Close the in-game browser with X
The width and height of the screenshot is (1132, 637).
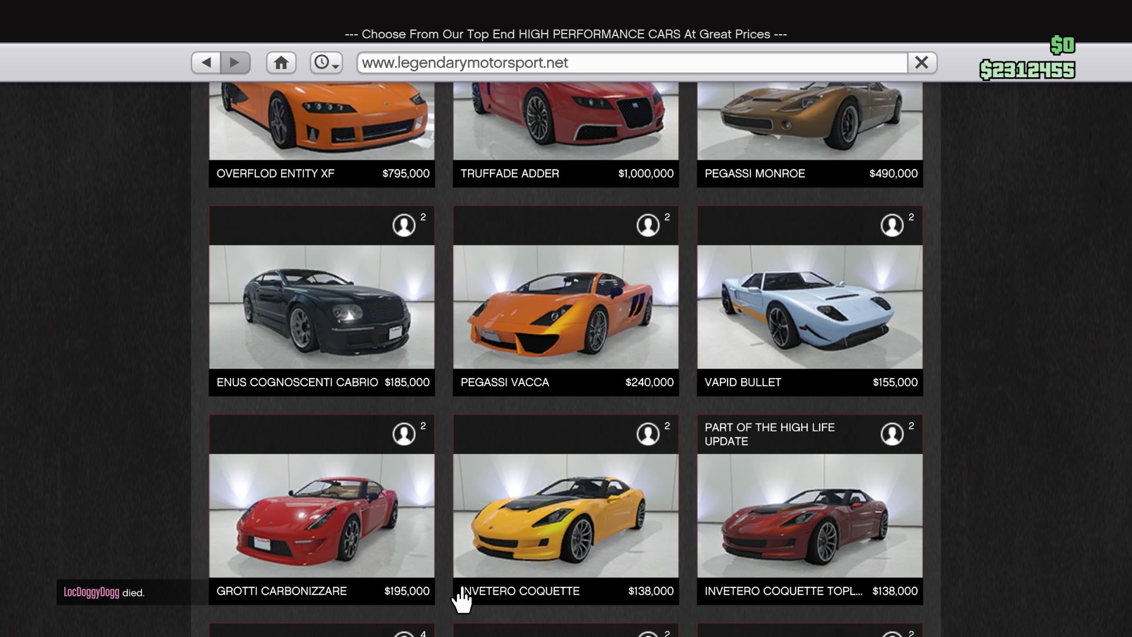922,63
